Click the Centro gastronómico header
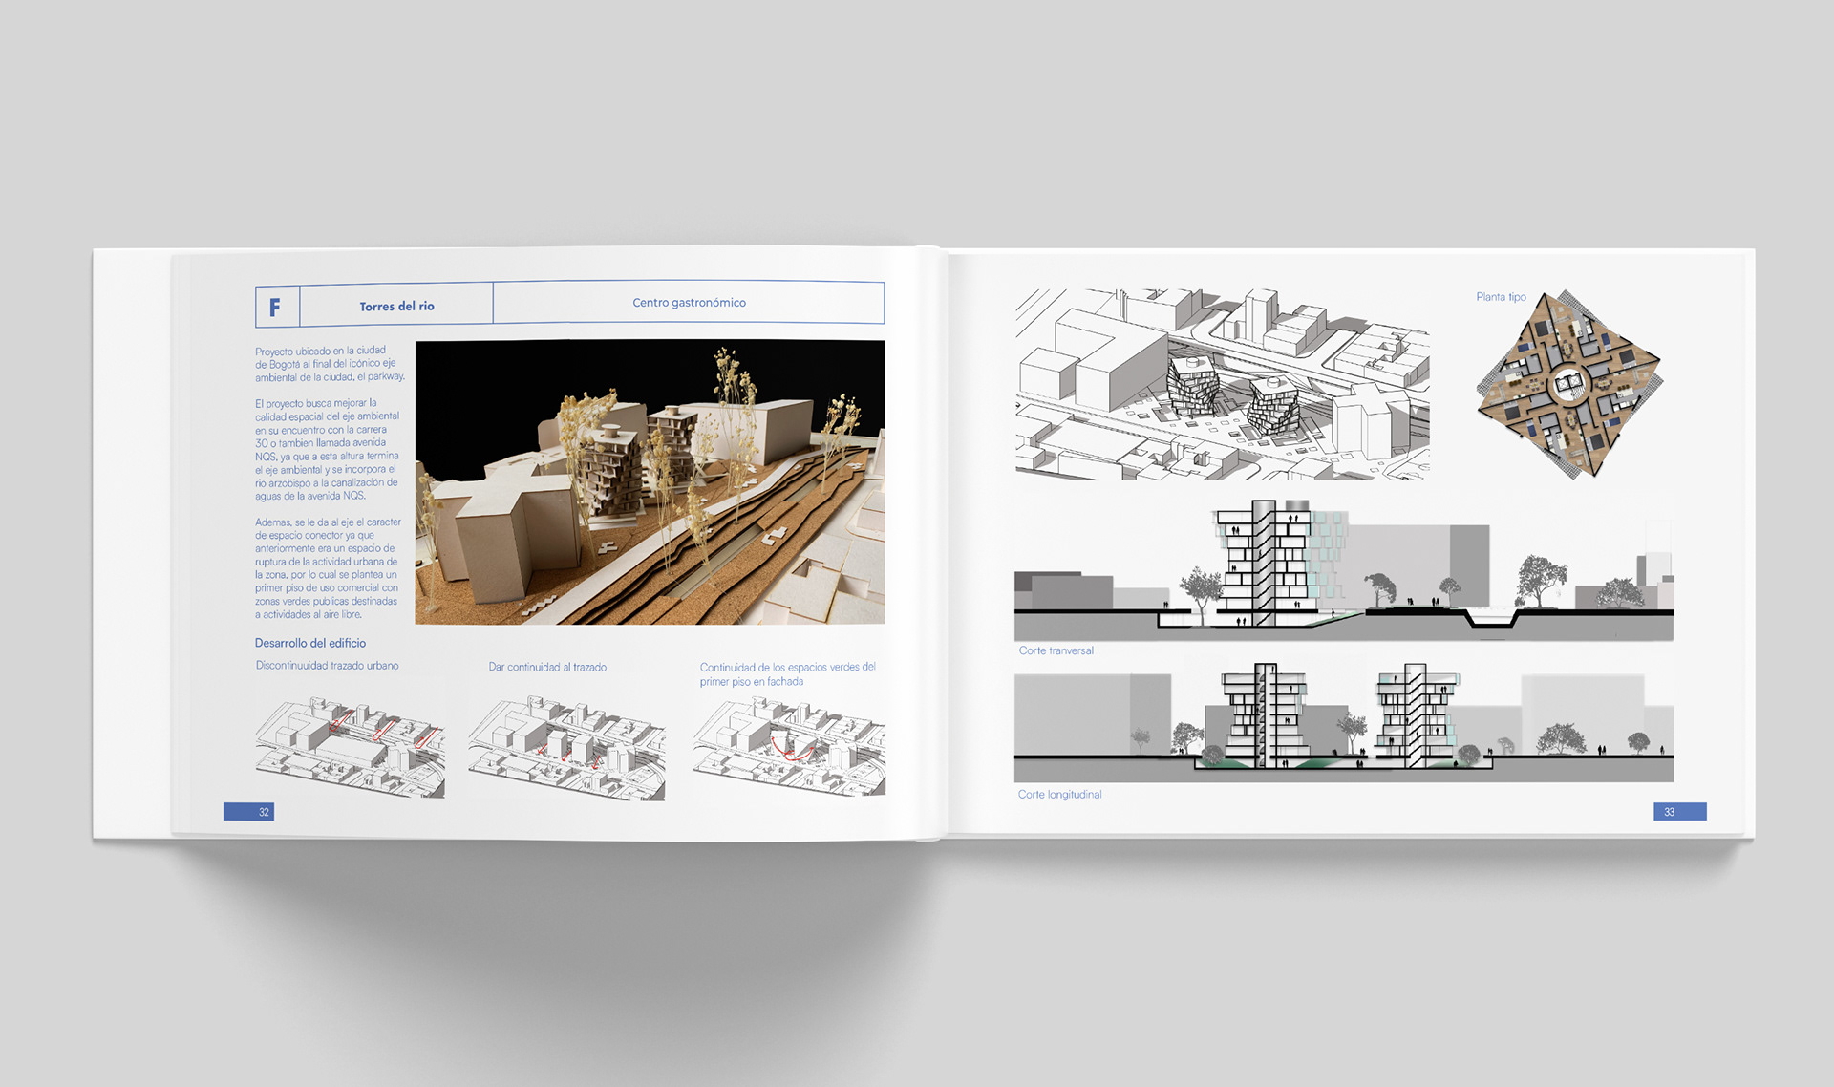Image resolution: width=1834 pixels, height=1087 pixels. tap(689, 303)
